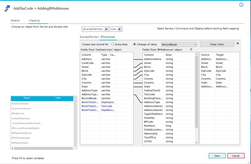Viewport: 251px width, 164px height.
Task: Switch to the General tab
Action: (15, 20)
